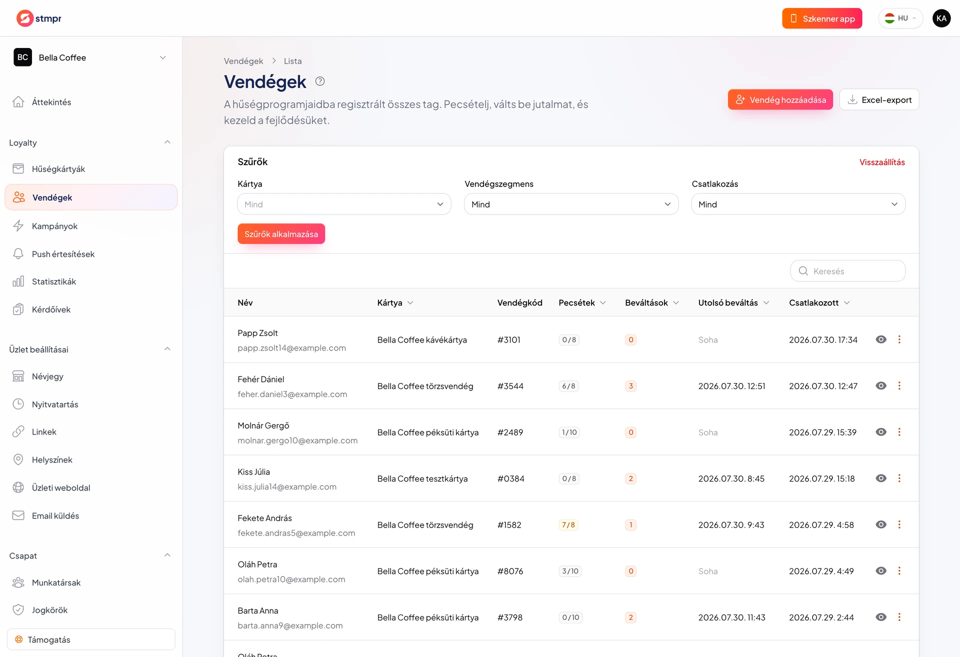Viewport: 960px width, 657px height.
Task: Click the BC business avatar badge
Action: click(22, 57)
